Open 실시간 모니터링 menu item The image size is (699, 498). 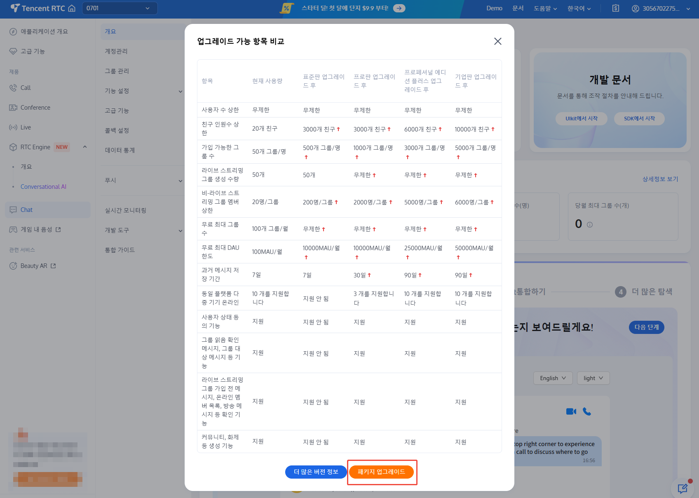pyautogui.click(x=126, y=211)
